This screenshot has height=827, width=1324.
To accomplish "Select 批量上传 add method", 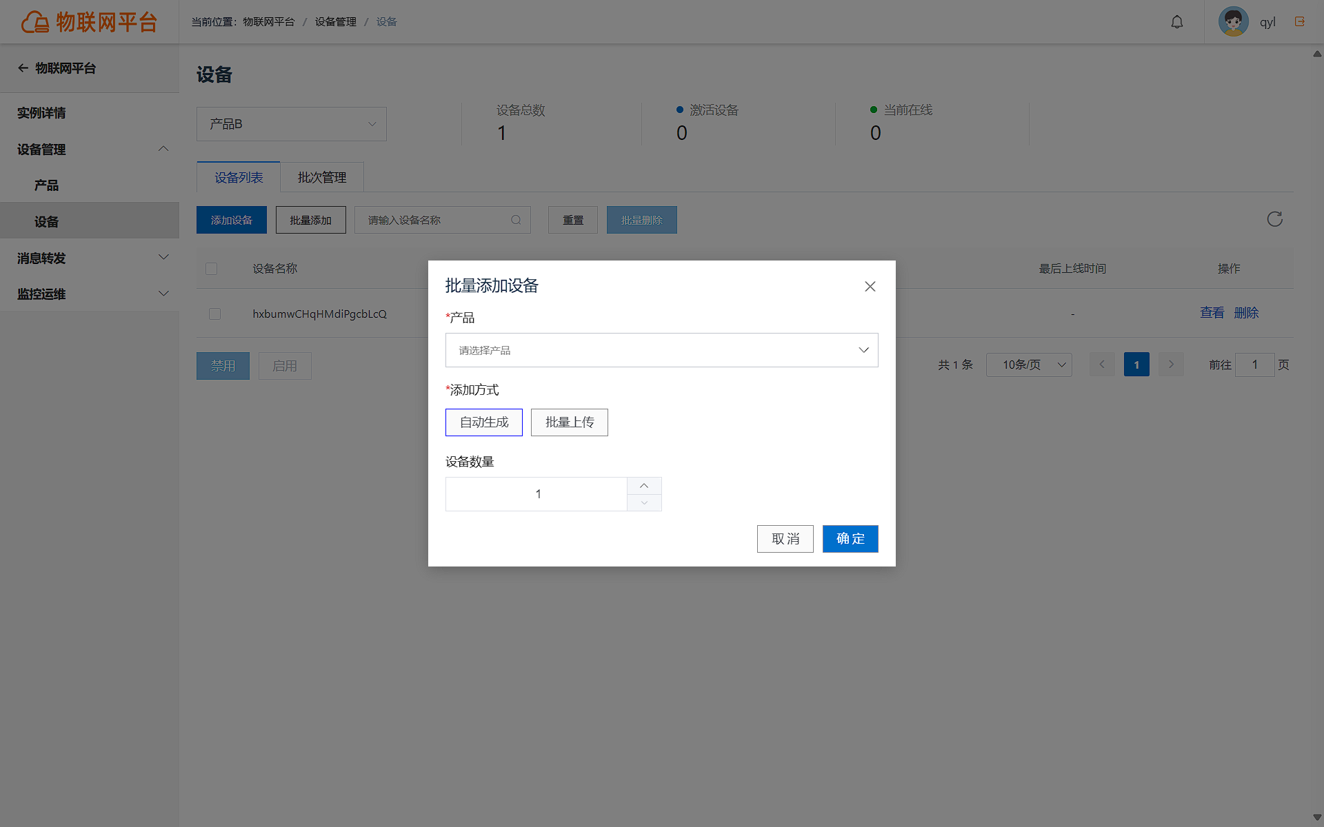I will click(570, 422).
